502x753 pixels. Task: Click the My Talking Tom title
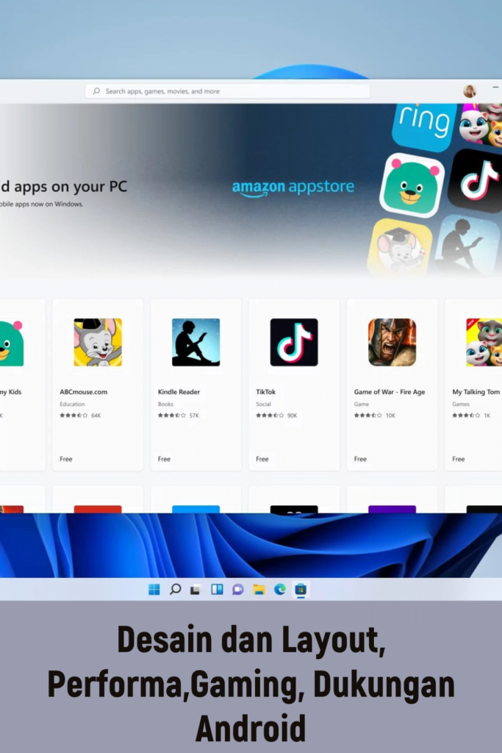click(476, 392)
